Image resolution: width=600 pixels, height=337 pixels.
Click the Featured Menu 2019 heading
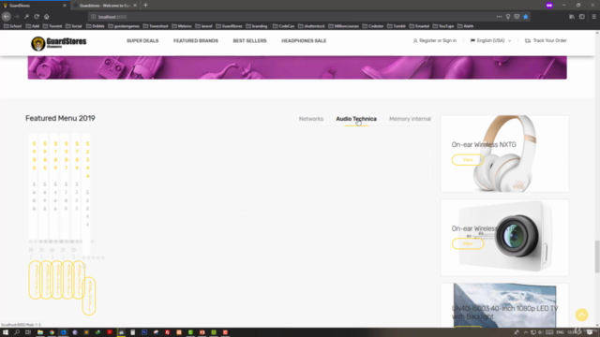tap(60, 118)
